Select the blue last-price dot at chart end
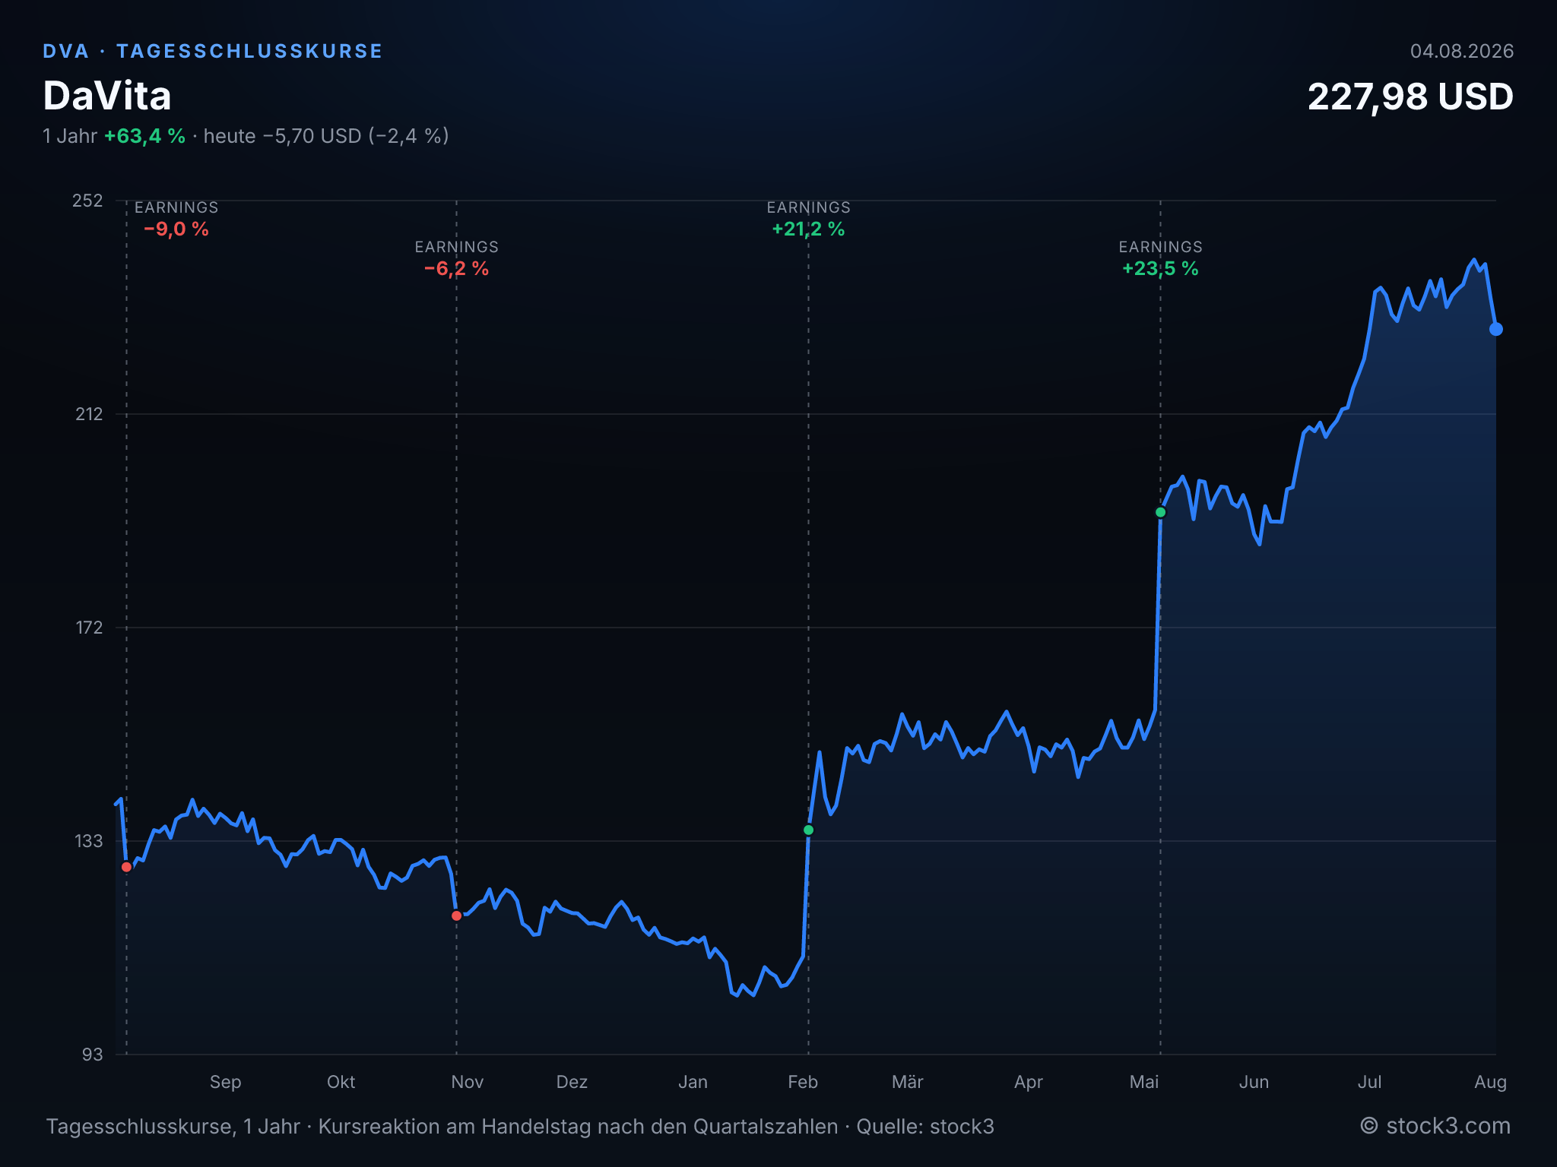 pos(1495,329)
